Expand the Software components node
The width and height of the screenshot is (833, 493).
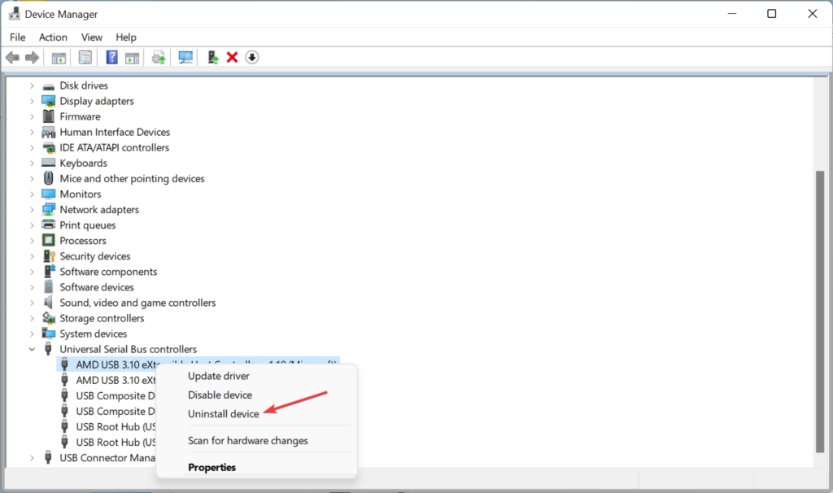click(x=32, y=272)
